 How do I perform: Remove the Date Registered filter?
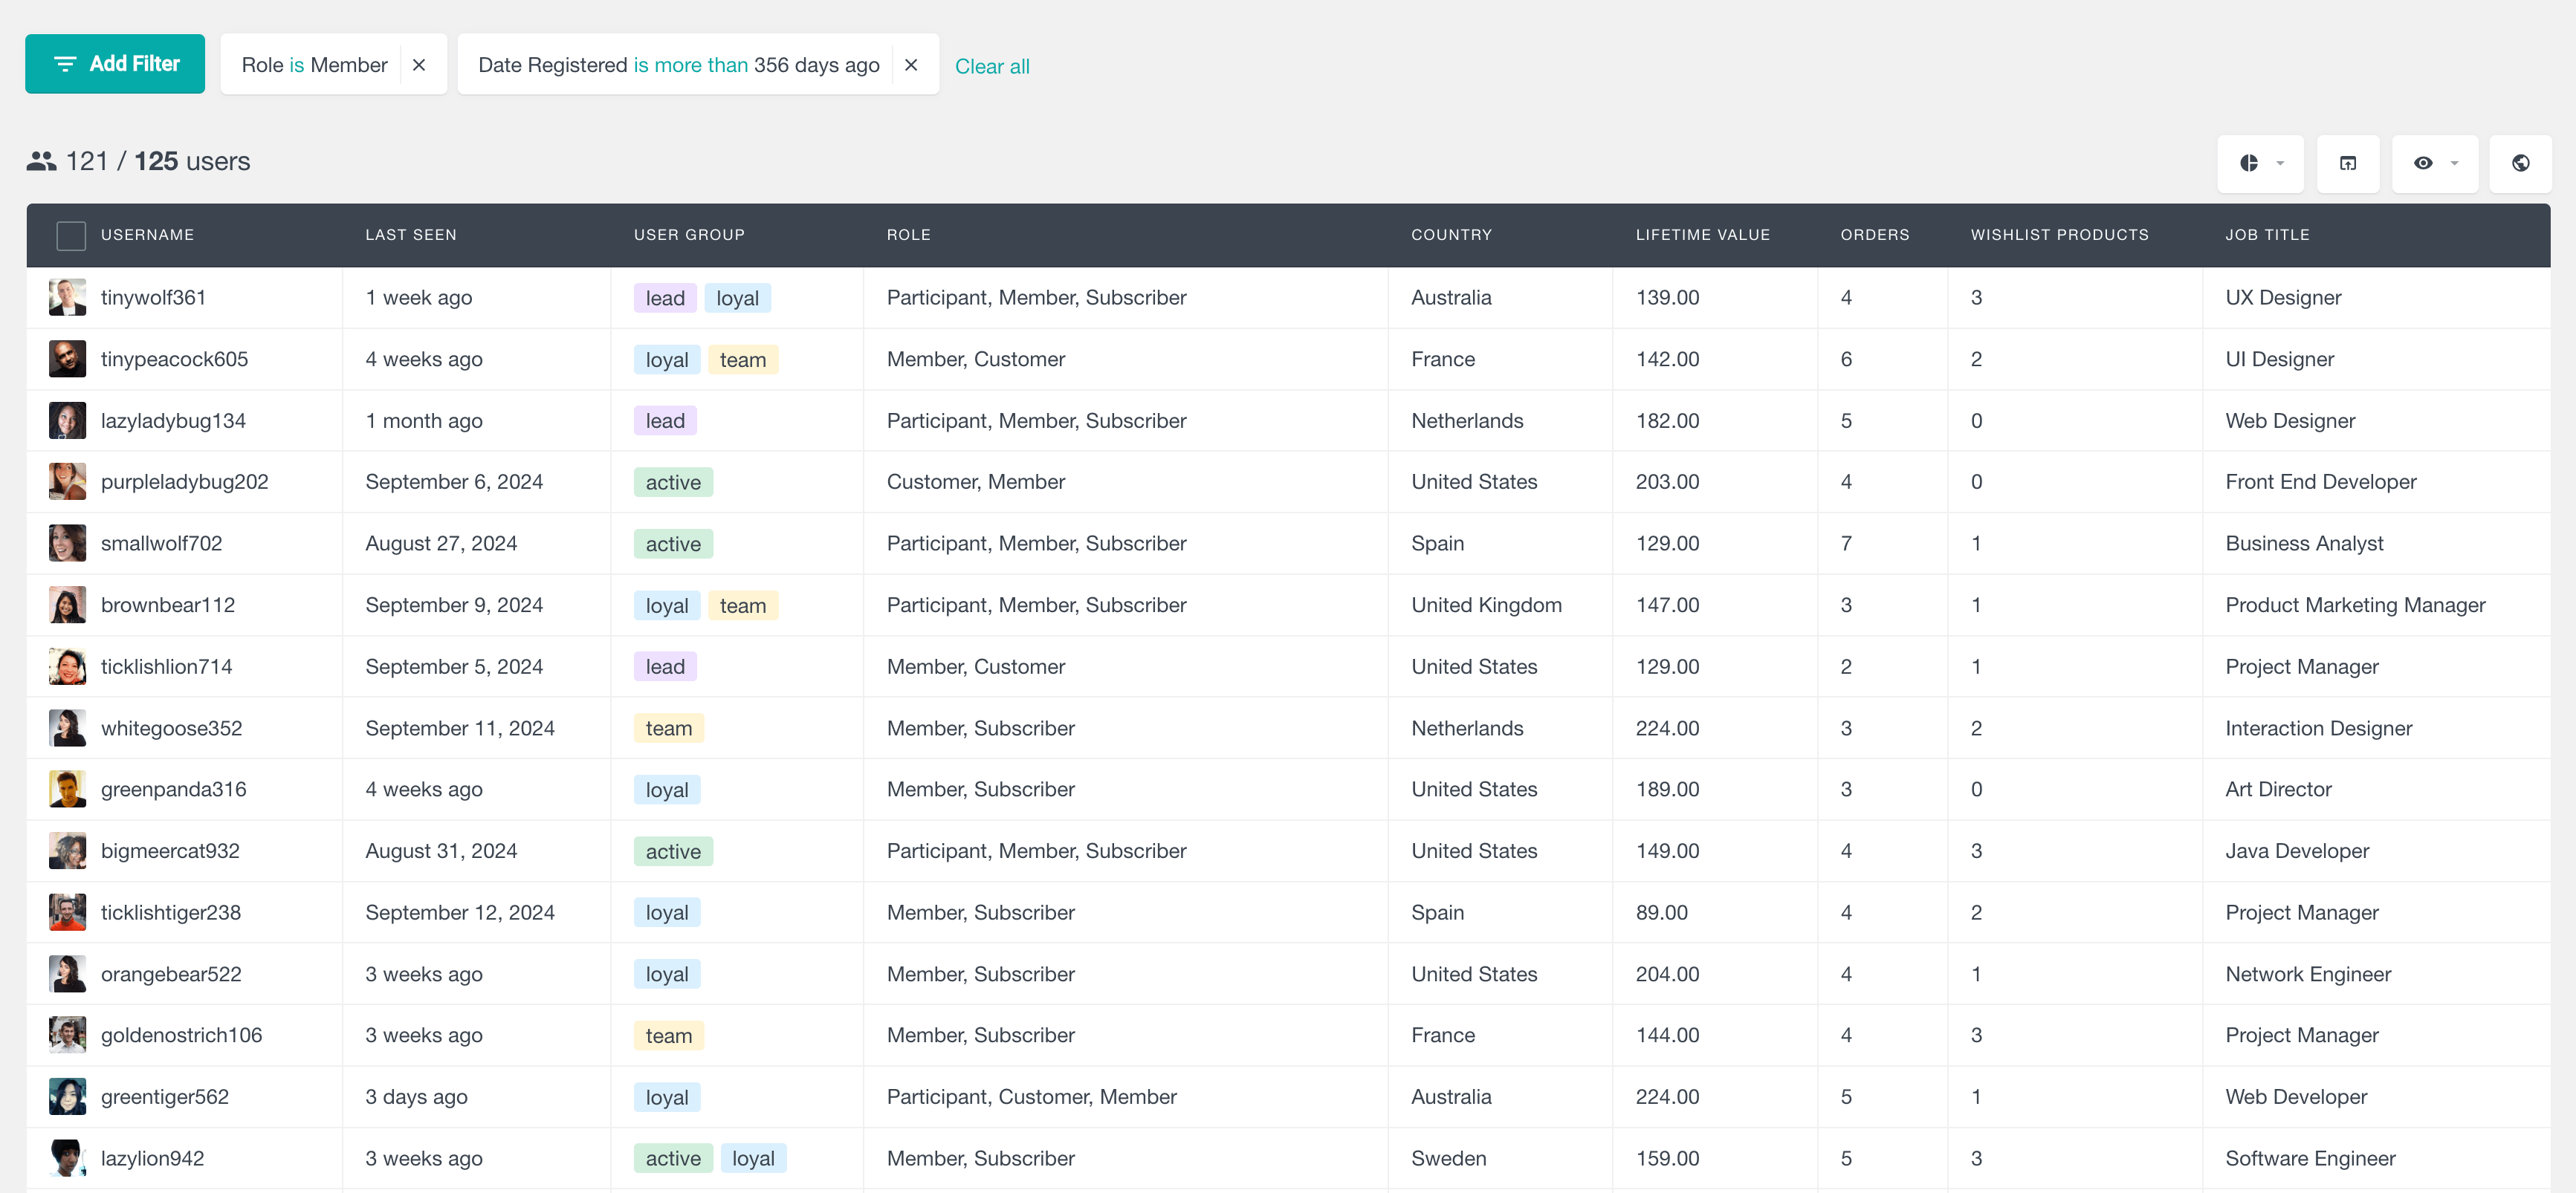coord(910,65)
